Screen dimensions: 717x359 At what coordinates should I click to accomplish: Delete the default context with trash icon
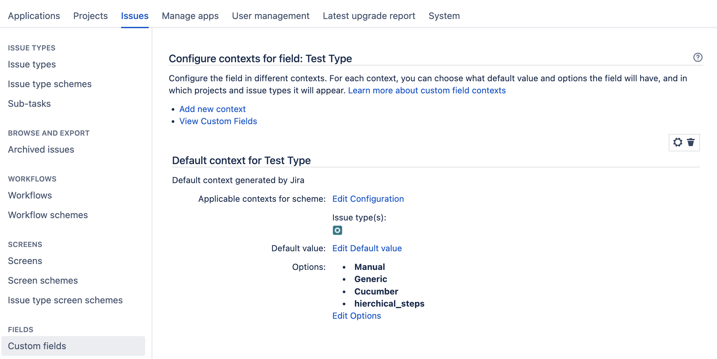[x=691, y=142]
